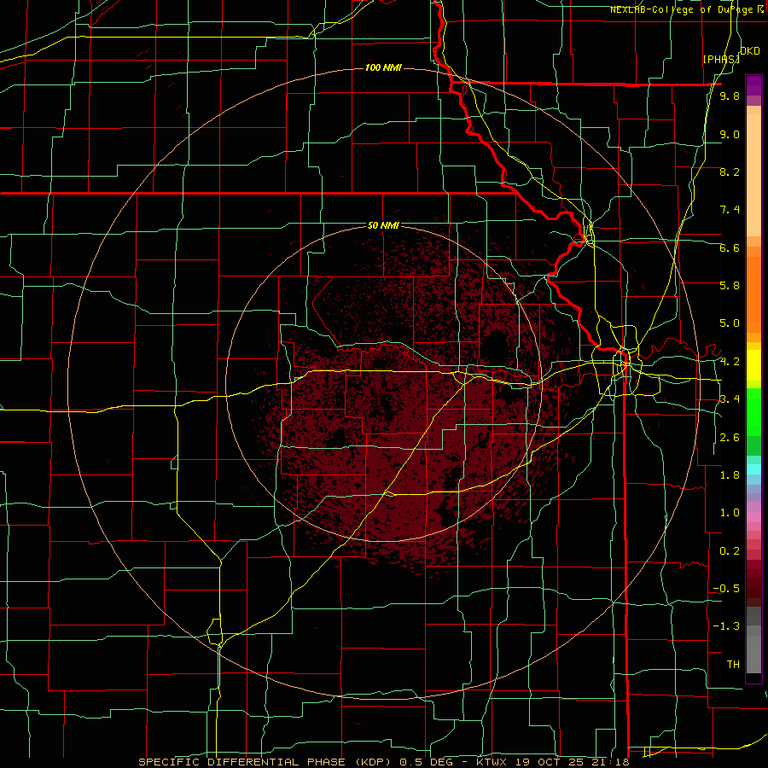Viewport: 768px width, 768px height.
Task: Click the 3.4 value on the color scale
Action: pyautogui.click(x=730, y=399)
